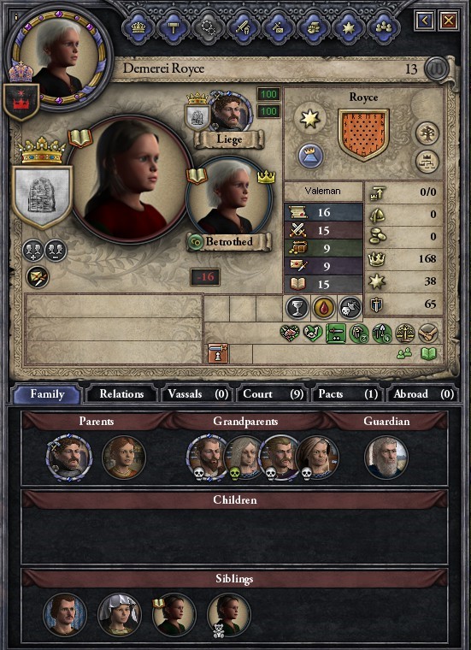This screenshot has width=471, height=650.
Task: Toggle the add-friend portrait plus button
Action: [32, 251]
